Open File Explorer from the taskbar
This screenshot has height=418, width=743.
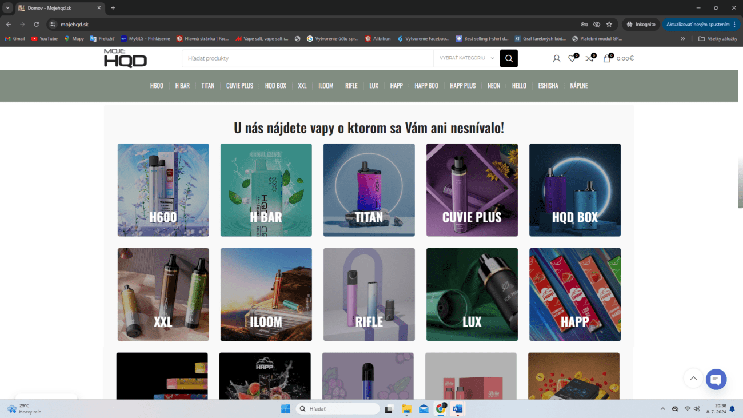[406, 409]
